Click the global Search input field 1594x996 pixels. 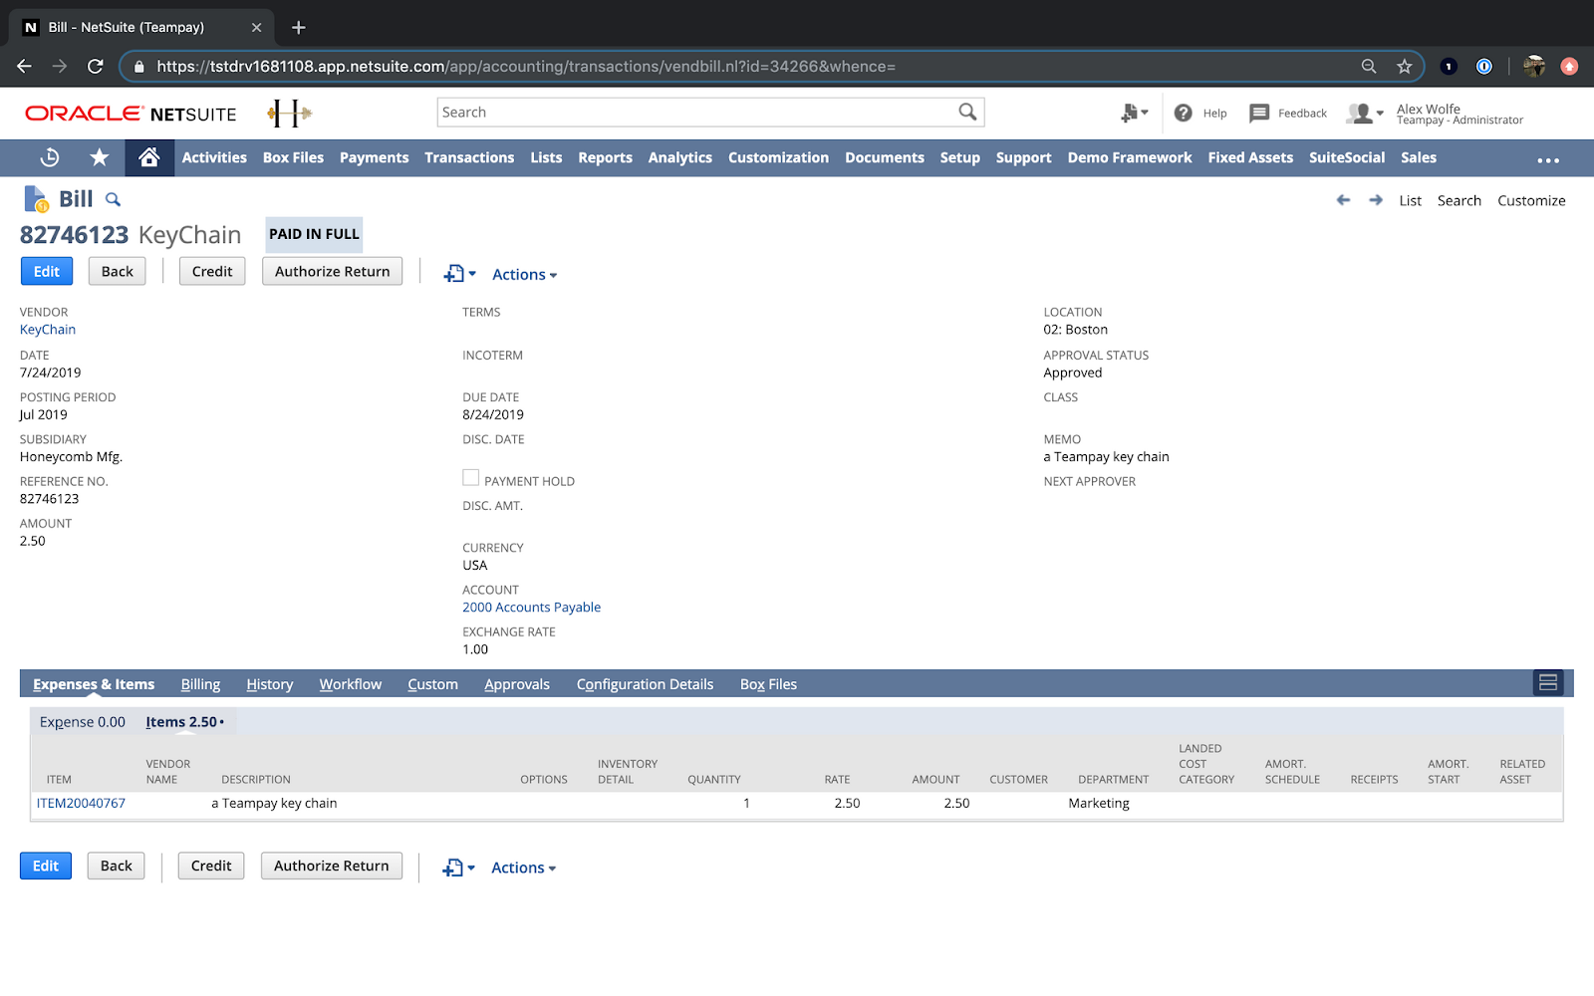pos(697,112)
